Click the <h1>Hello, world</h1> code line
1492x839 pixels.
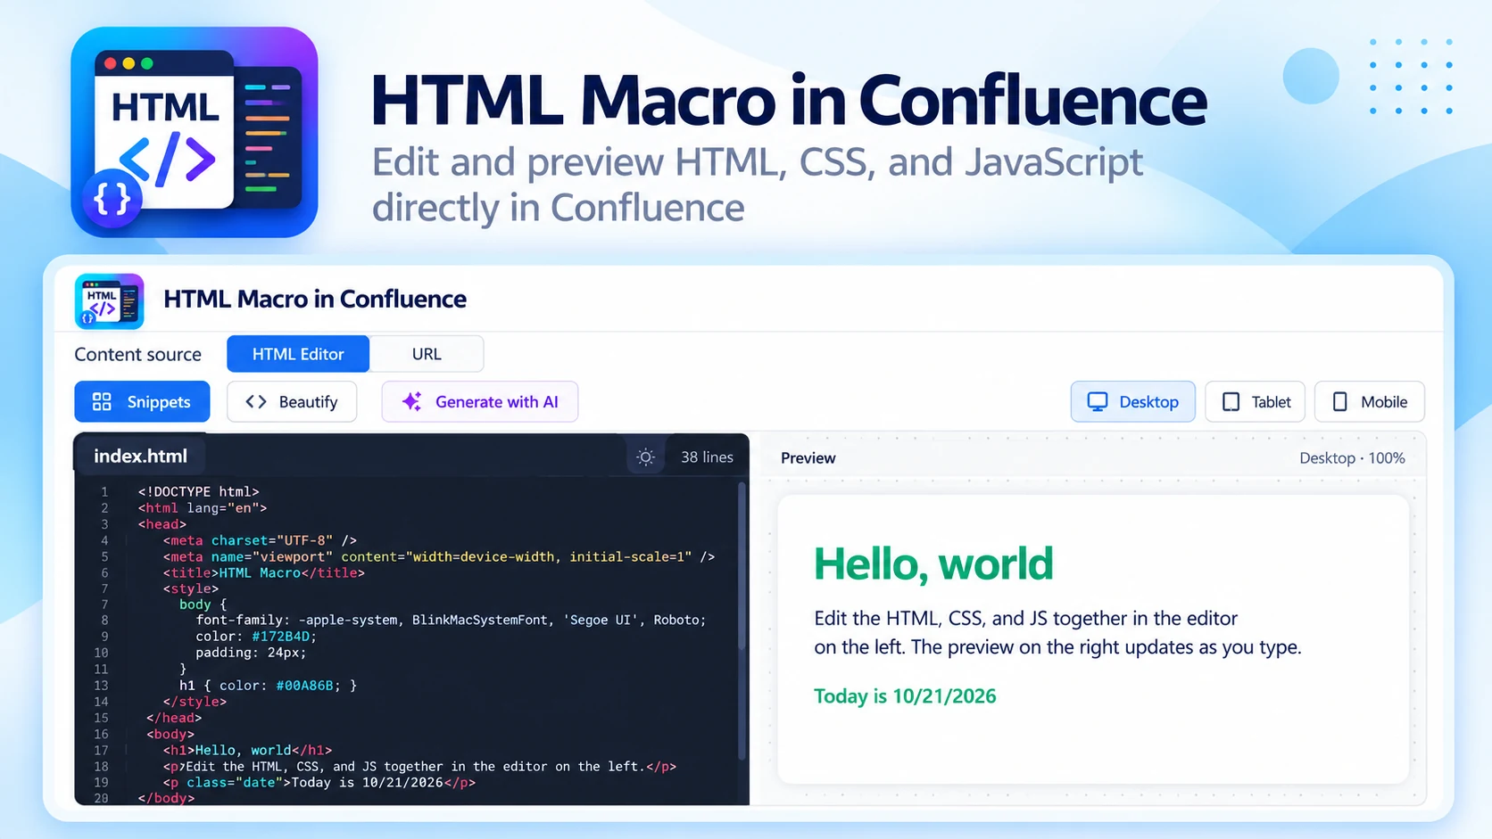coord(247,751)
